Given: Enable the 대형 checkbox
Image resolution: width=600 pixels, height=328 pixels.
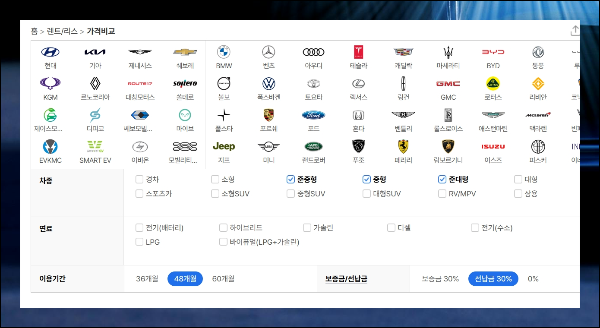Looking at the screenshot, I should tap(518, 180).
